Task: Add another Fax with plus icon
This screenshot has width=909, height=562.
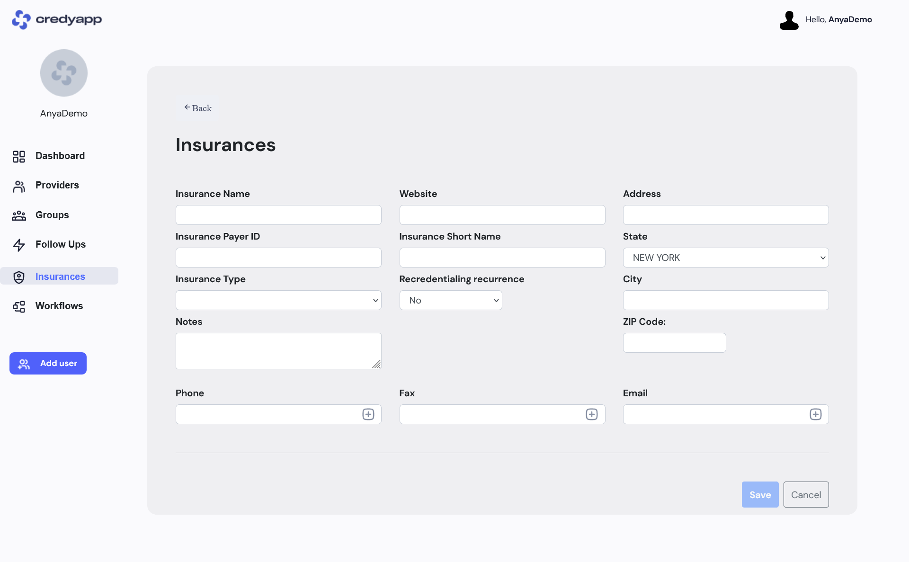Action: pyautogui.click(x=592, y=414)
